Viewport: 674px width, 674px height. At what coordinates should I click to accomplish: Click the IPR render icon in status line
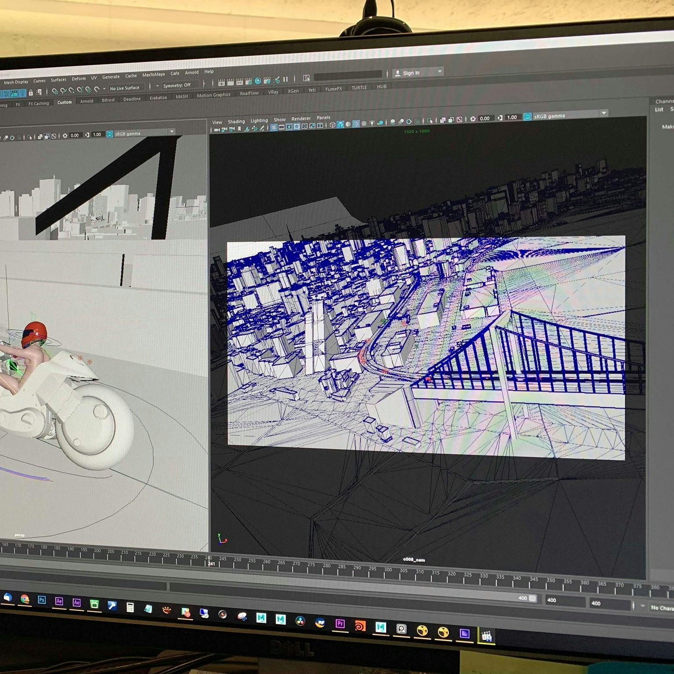[240, 82]
